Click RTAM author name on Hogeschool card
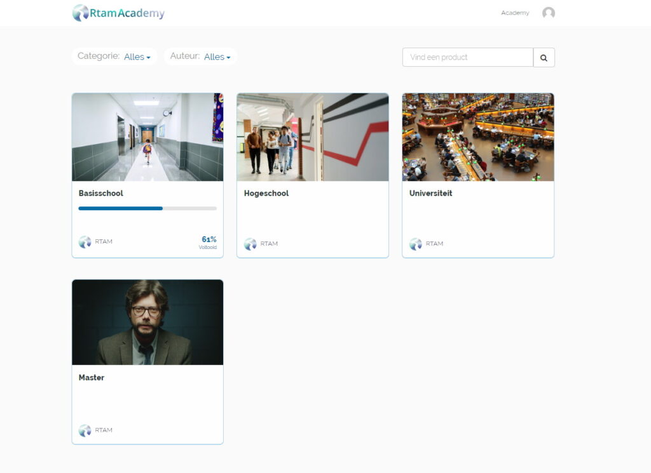Screen dimensions: 651x473 [x=269, y=244]
